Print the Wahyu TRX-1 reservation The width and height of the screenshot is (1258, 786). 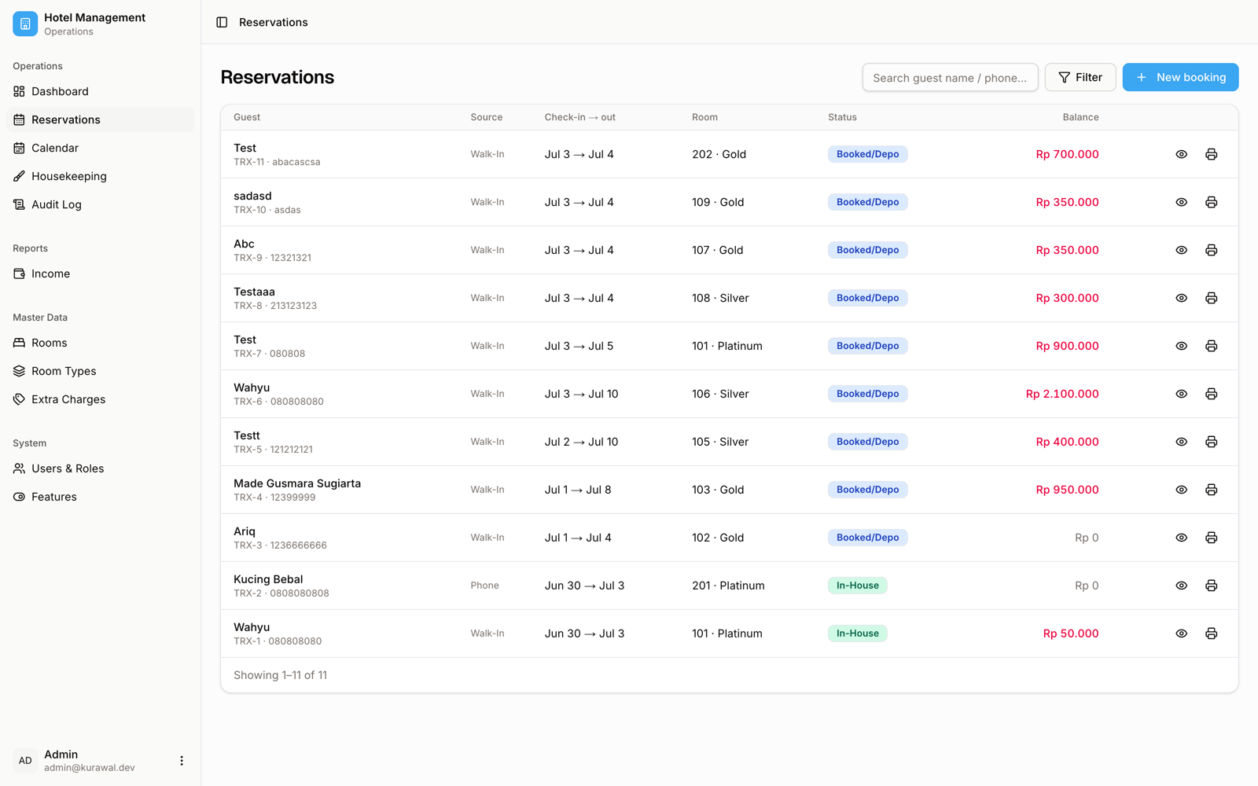pyautogui.click(x=1211, y=634)
